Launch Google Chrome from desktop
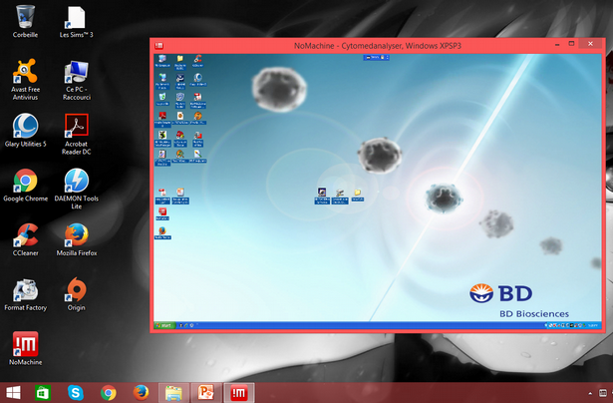 26,181
